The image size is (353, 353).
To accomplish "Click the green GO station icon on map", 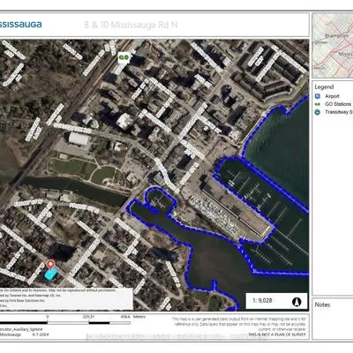I will click(x=124, y=57).
